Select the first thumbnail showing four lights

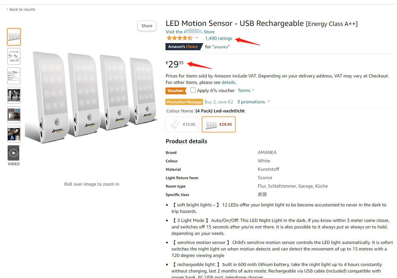pos(14,37)
